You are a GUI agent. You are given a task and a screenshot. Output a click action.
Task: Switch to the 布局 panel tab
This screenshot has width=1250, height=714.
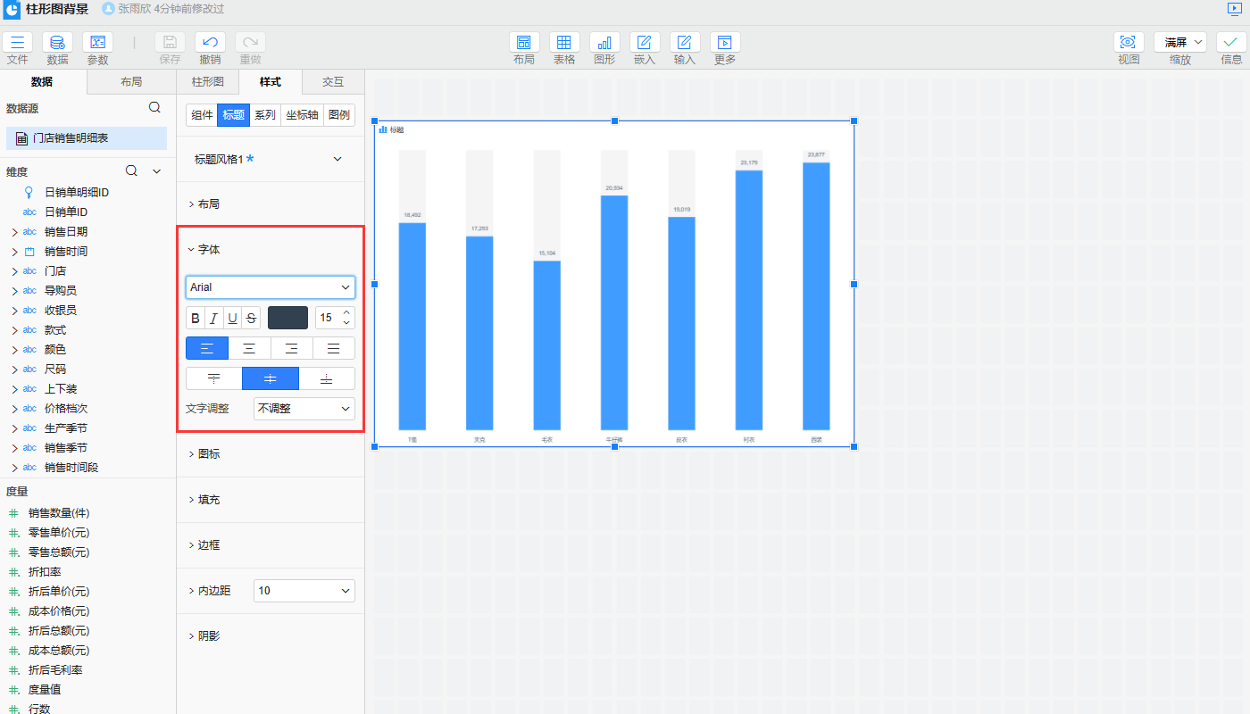click(x=131, y=82)
